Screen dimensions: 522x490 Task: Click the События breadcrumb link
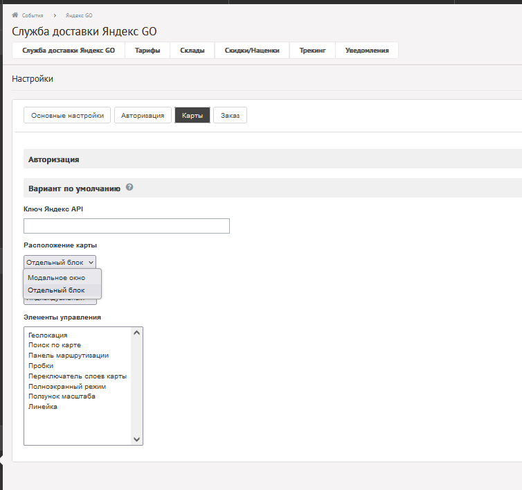(33, 15)
